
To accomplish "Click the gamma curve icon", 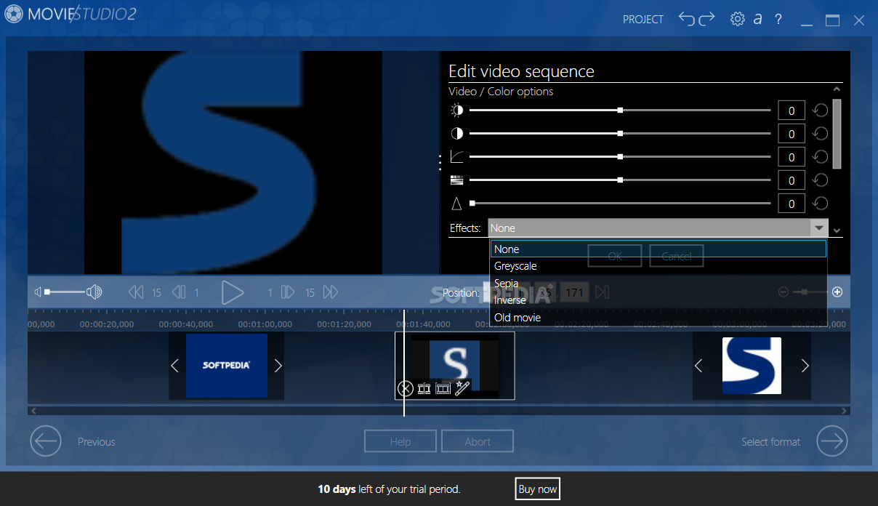I will (x=456, y=157).
